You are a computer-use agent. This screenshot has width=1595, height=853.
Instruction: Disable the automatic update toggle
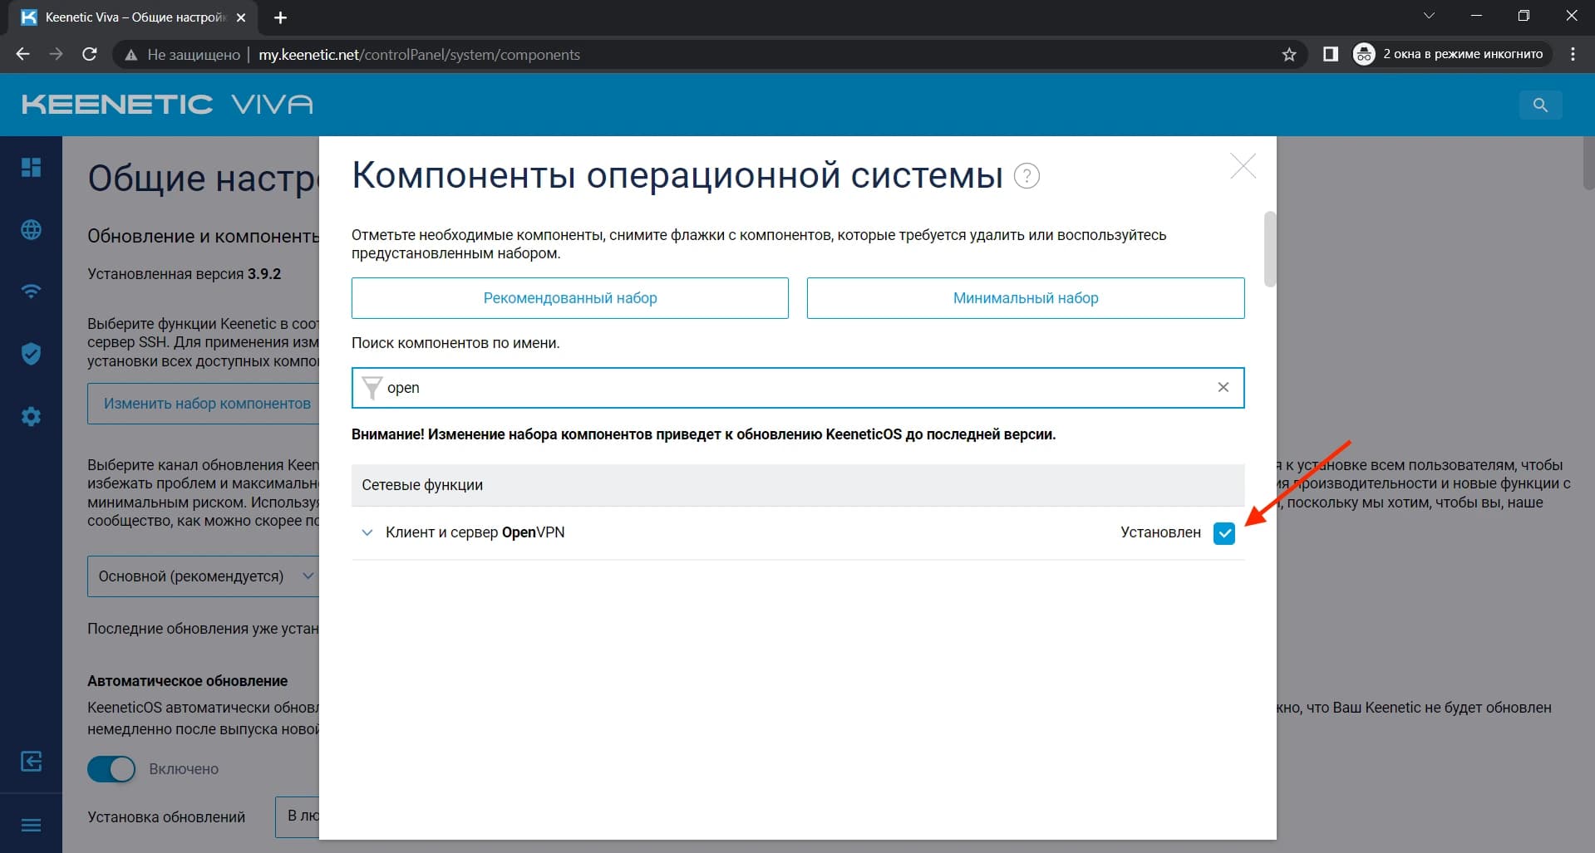click(x=111, y=769)
